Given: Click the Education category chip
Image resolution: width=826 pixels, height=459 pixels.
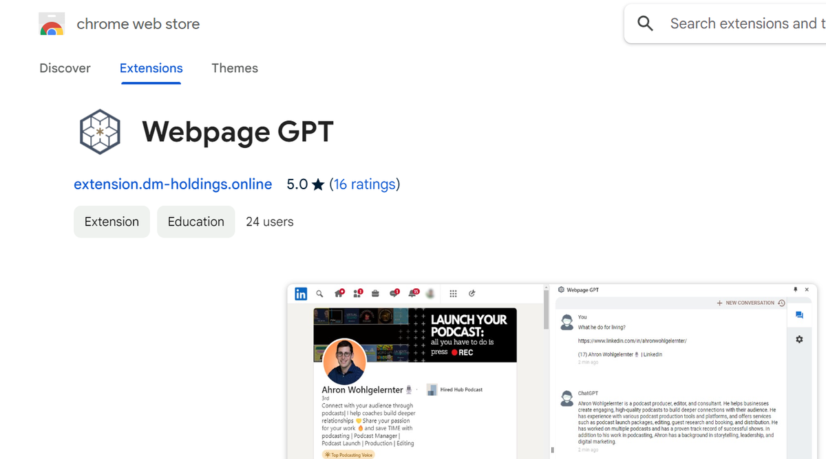Looking at the screenshot, I should coord(195,222).
